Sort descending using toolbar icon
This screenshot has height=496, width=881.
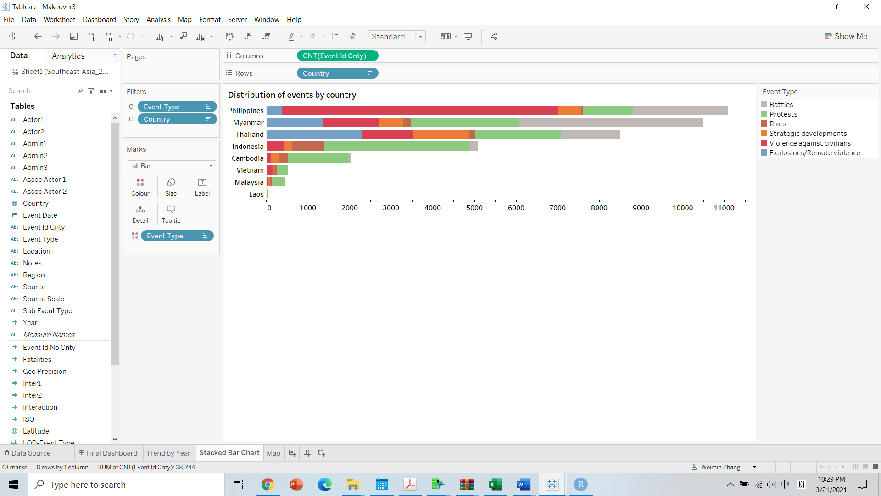click(266, 37)
